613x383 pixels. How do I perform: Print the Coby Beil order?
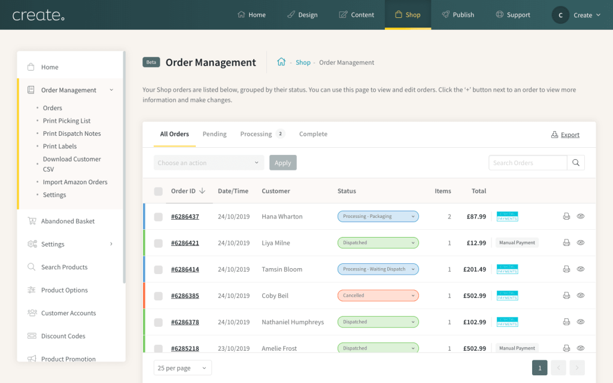click(566, 296)
